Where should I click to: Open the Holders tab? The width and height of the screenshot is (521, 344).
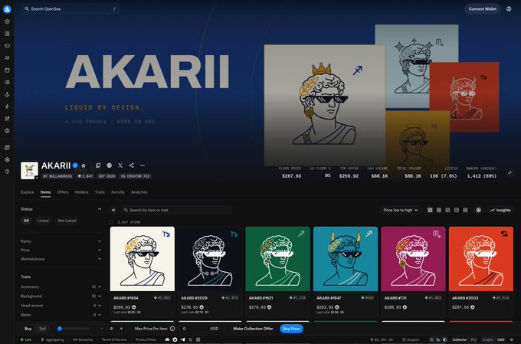[x=81, y=192]
